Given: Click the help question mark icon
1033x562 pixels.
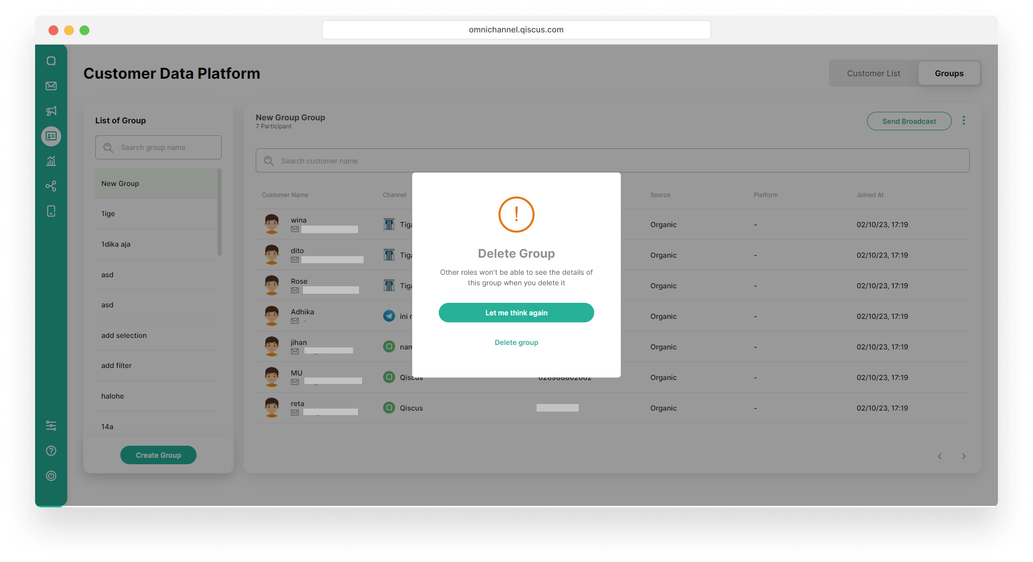Looking at the screenshot, I should pos(51,451).
